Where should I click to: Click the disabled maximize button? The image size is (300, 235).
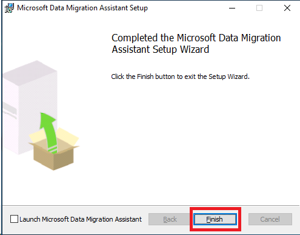[x=259, y=9]
